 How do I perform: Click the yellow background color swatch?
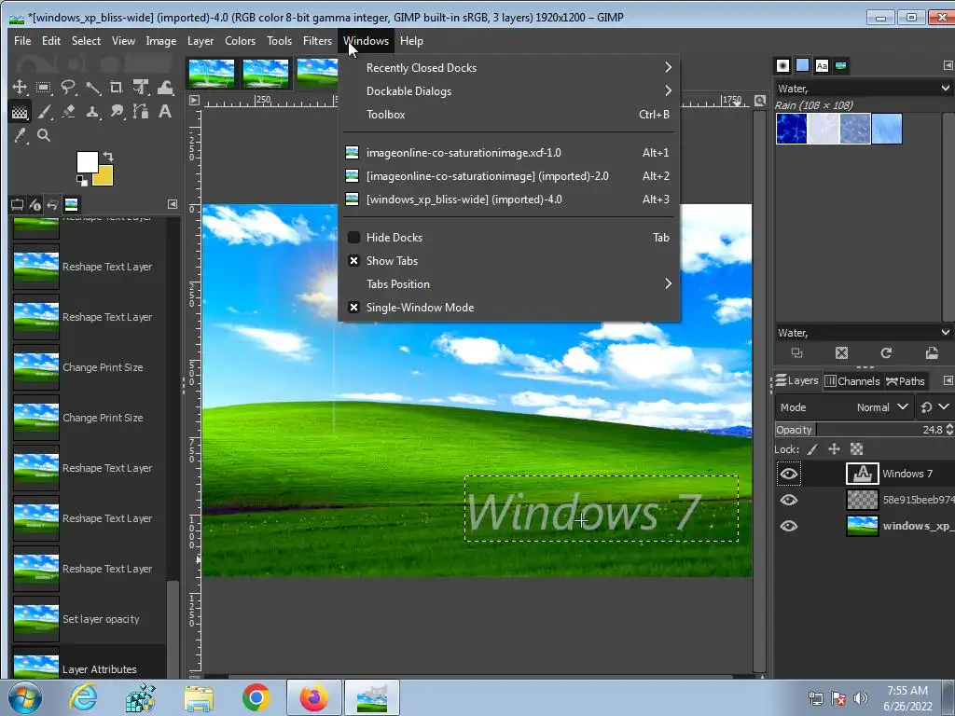click(104, 176)
